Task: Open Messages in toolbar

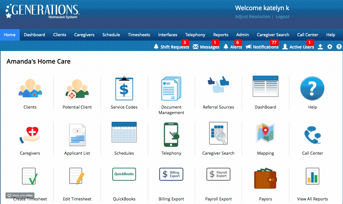Action: [206, 47]
